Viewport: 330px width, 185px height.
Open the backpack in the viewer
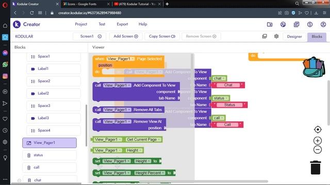314,67
